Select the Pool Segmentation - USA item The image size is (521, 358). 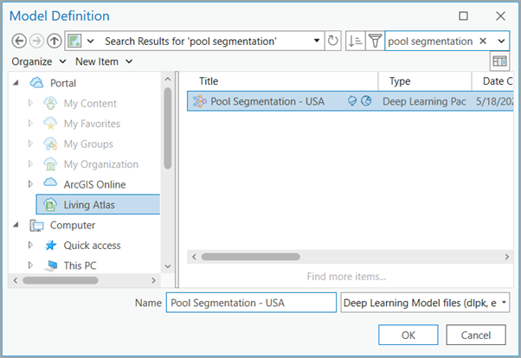(267, 101)
